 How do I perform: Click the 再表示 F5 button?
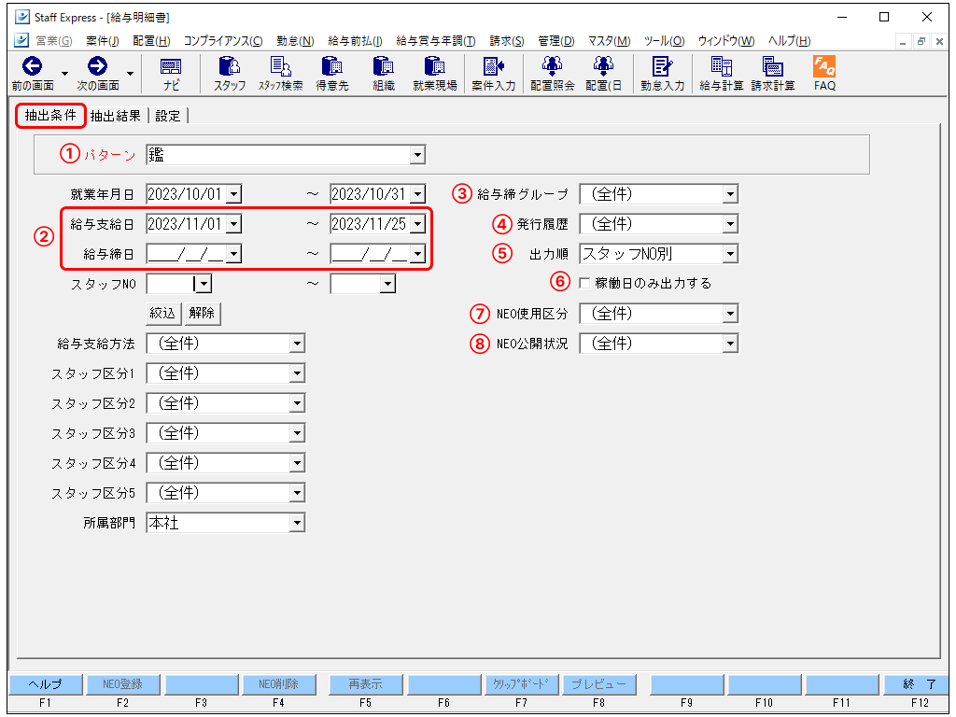[x=365, y=684]
